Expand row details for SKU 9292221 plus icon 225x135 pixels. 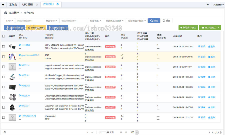(20, 106)
